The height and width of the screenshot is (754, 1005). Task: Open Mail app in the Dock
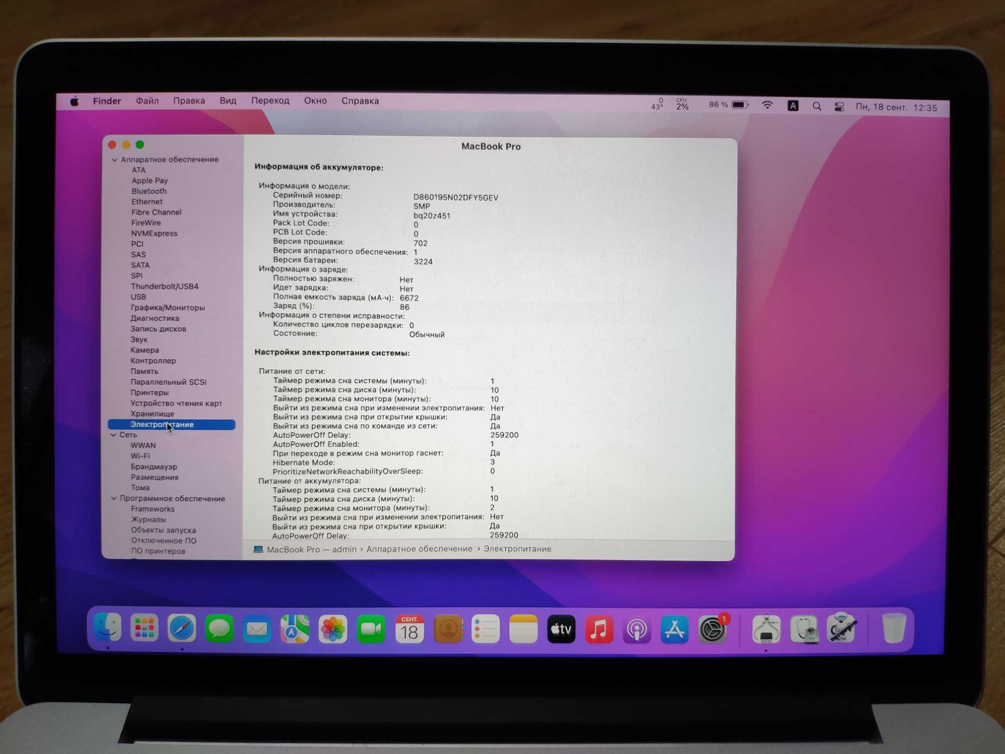257,629
